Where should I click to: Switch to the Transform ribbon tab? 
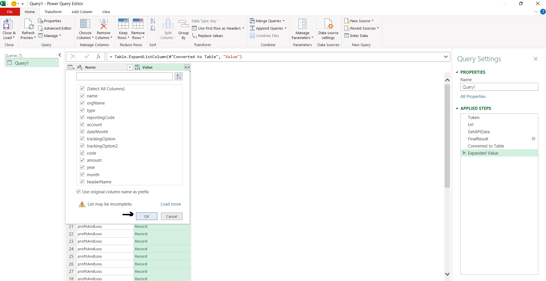53,12
